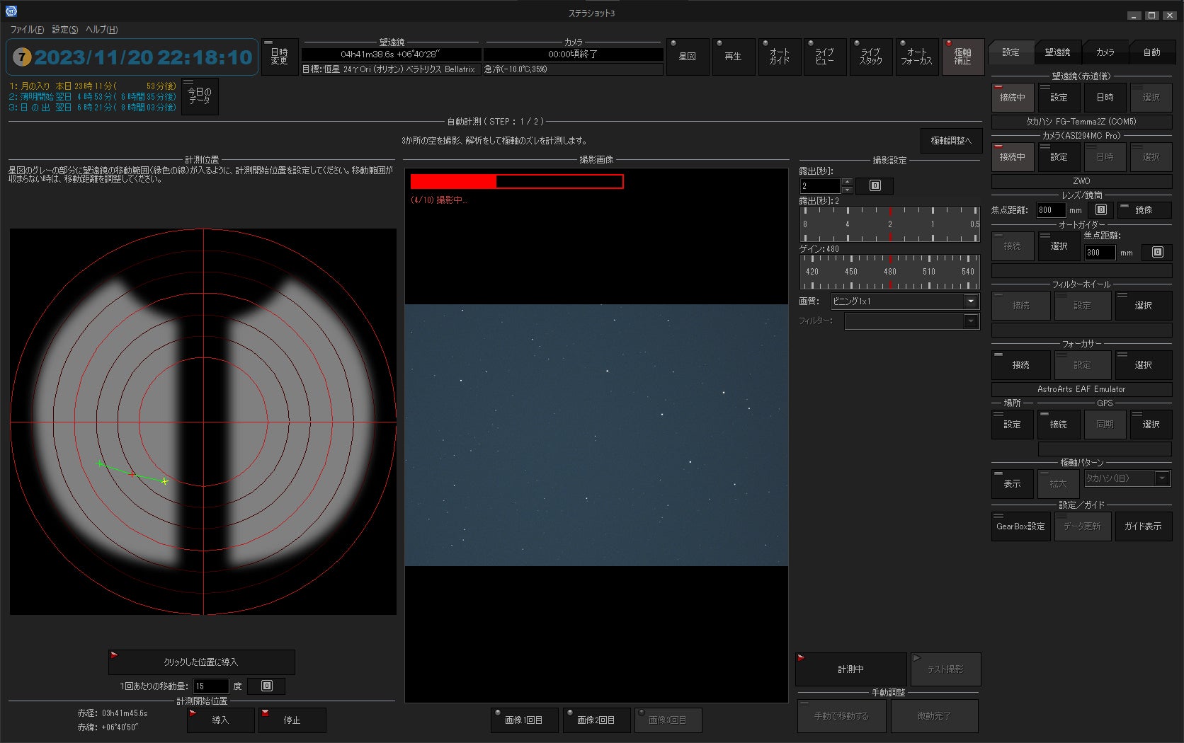Image resolution: width=1184 pixels, height=743 pixels.
Task: Switch to ライブビュー mode
Action: click(824, 57)
